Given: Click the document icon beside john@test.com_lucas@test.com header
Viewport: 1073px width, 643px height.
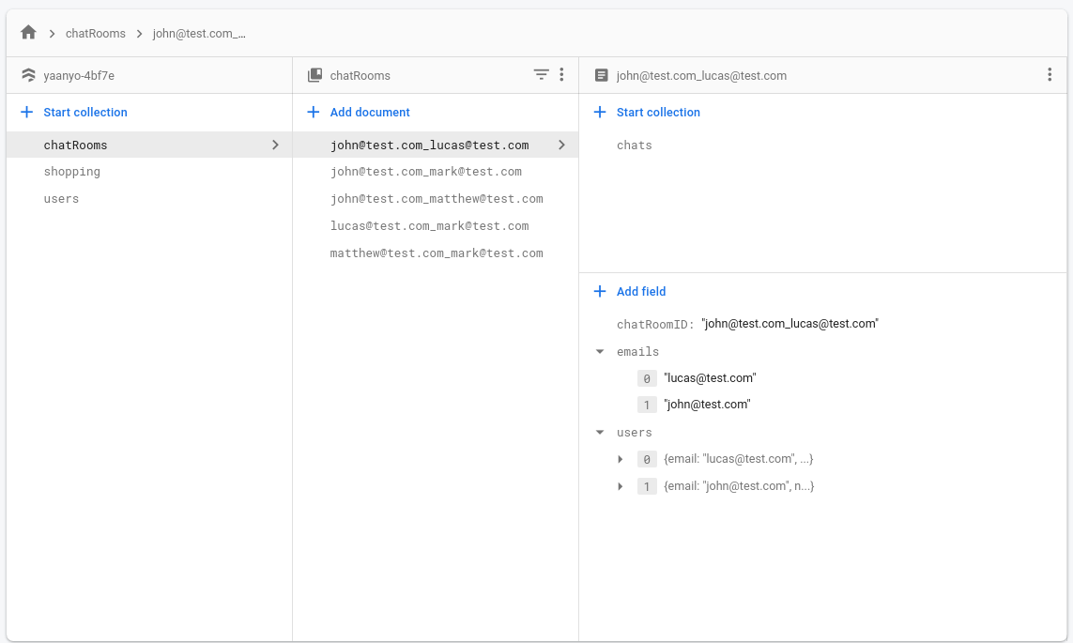Looking at the screenshot, I should 602,75.
